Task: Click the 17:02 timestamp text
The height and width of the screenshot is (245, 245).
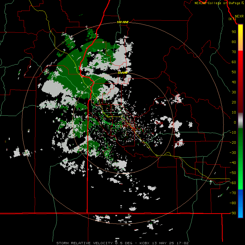Action: click(x=183, y=243)
